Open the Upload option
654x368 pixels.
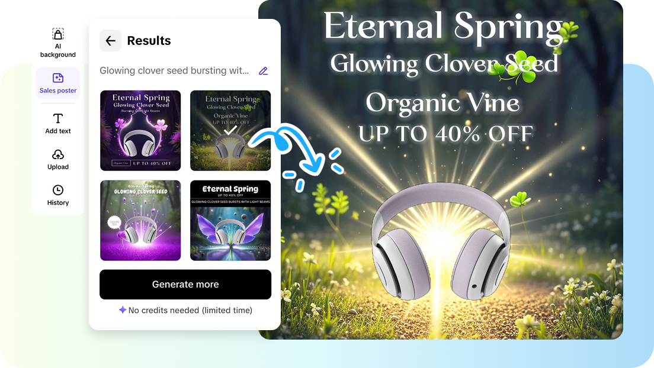(58, 160)
